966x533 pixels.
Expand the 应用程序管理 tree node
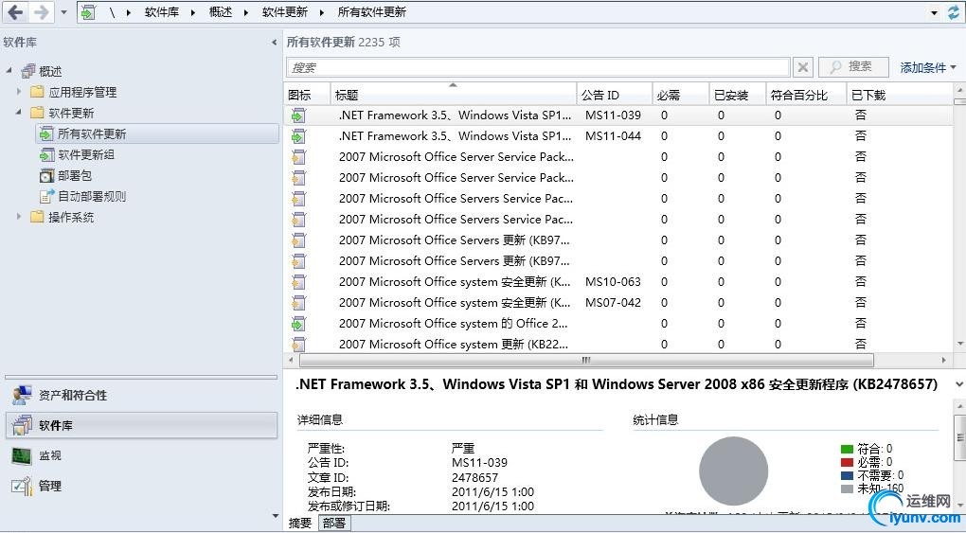point(19,92)
